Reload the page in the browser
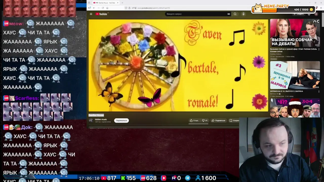This screenshot has height=182, width=324. (103, 8)
